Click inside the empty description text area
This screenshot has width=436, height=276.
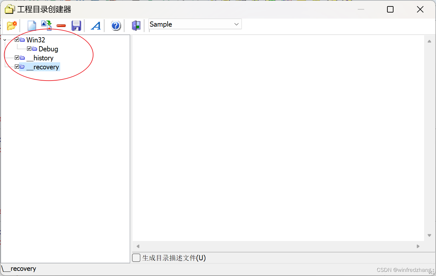tap(278, 138)
